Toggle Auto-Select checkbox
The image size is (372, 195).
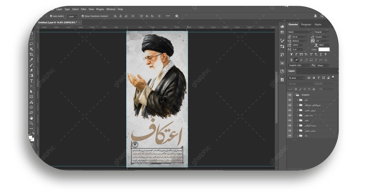tap(51, 16)
